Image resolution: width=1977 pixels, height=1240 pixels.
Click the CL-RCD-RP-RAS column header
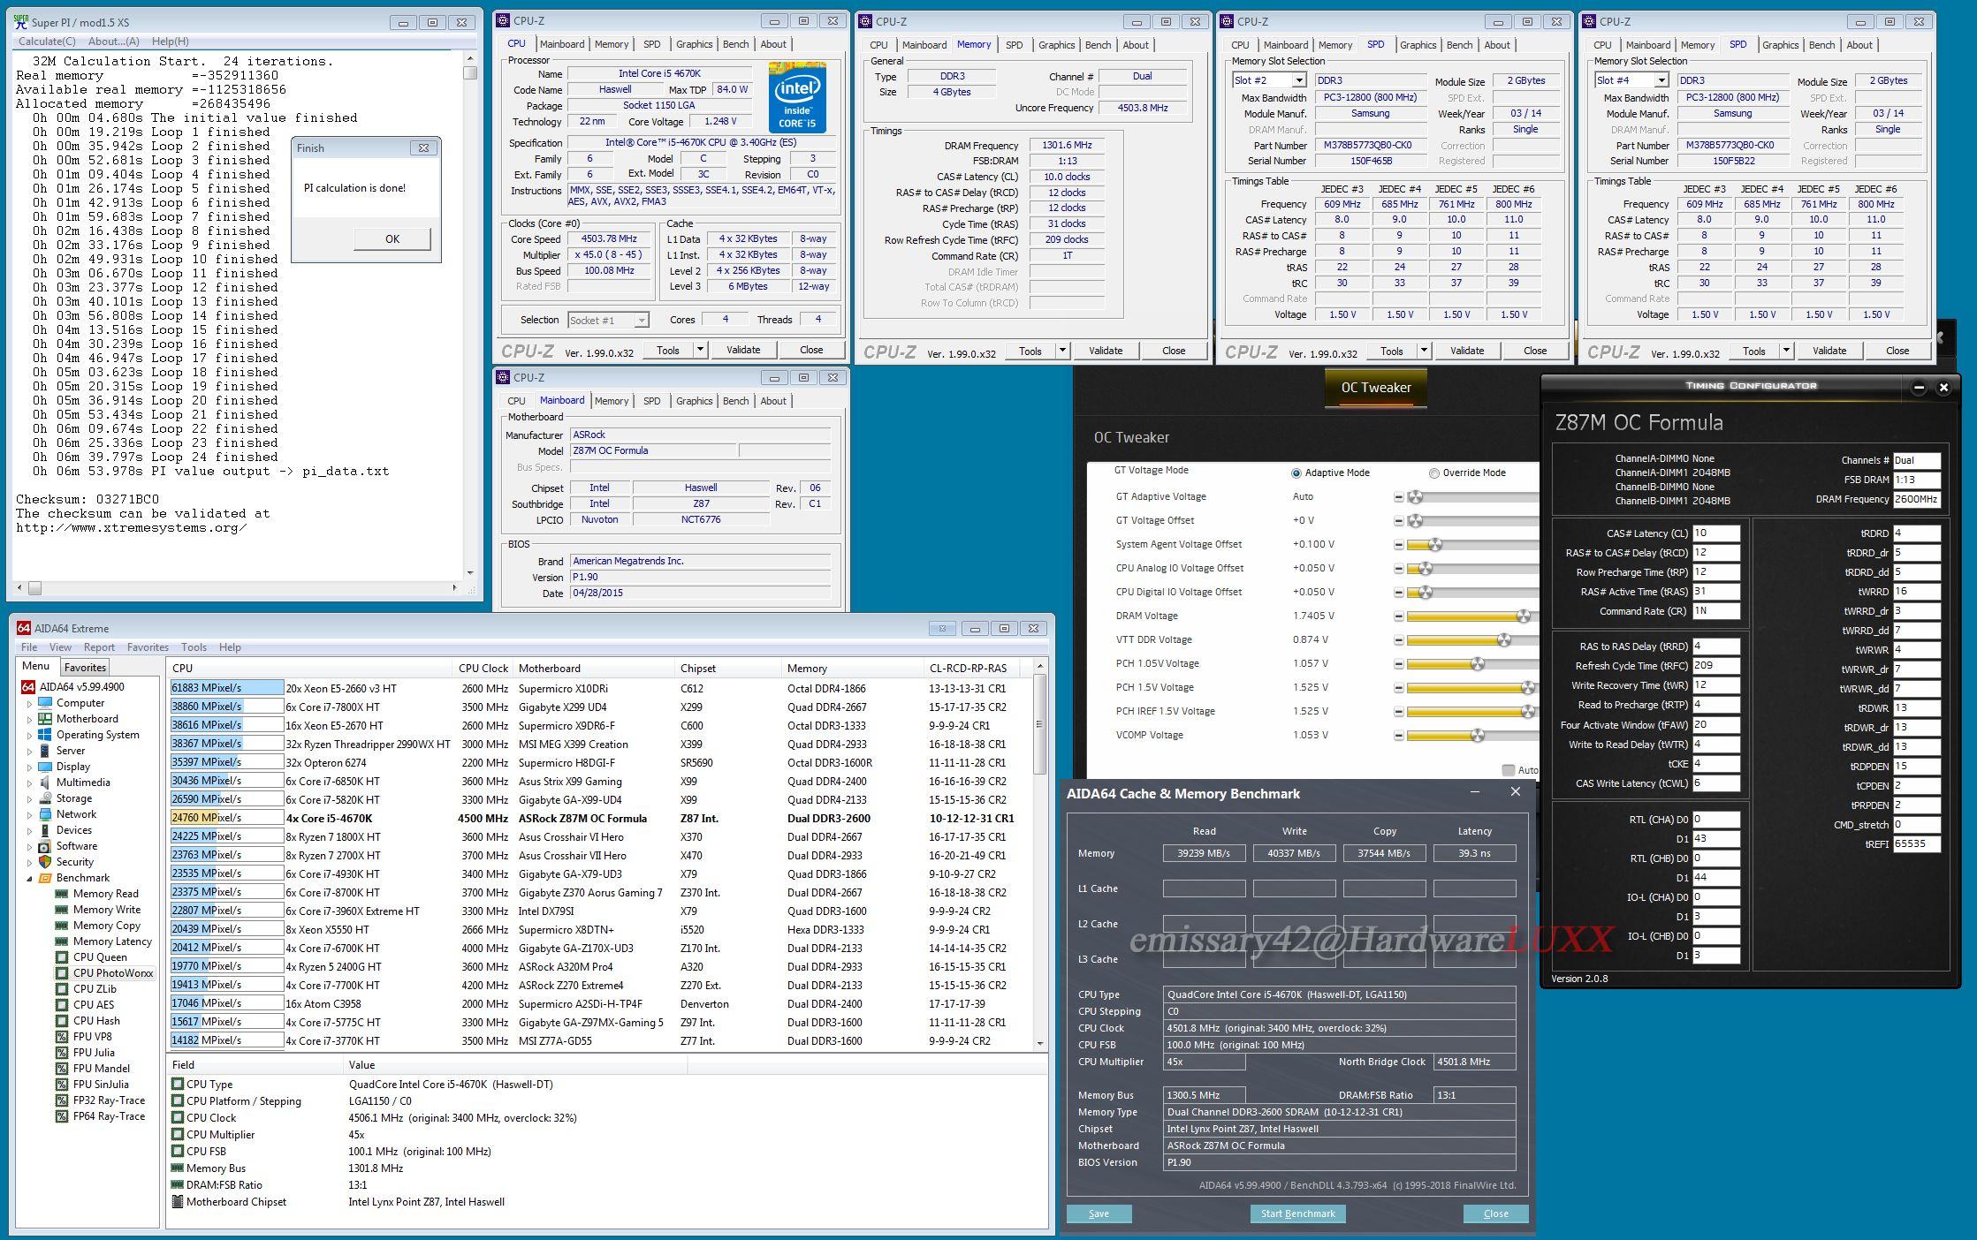click(x=969, y=669)
